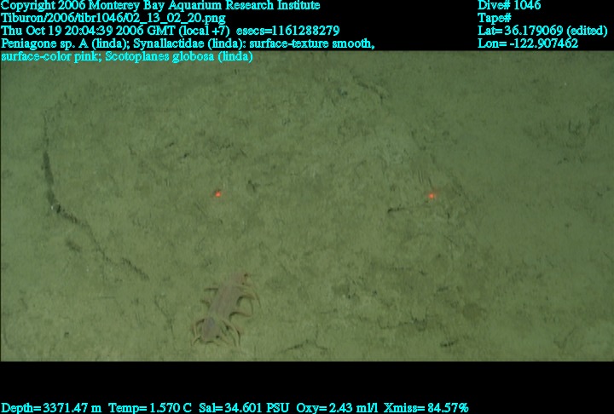Click the right red laser dot

[432, 196]
